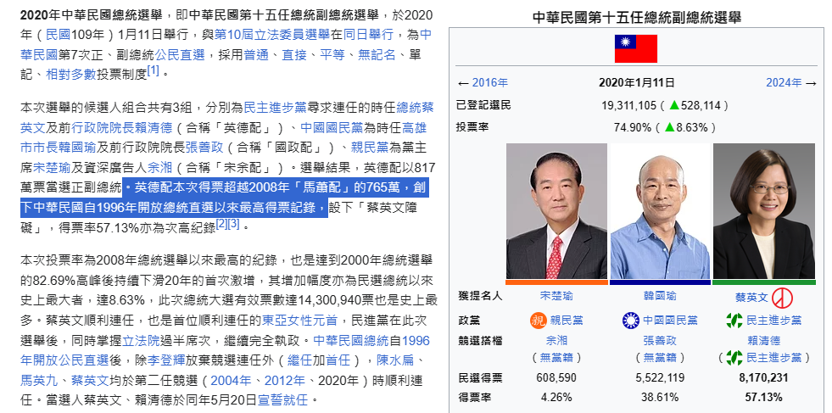
Task: Go to the next 2024年 election
Action: 784,83
